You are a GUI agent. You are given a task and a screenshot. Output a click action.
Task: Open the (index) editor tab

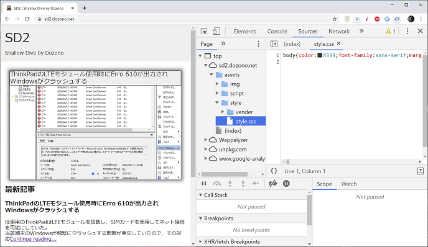292,44
